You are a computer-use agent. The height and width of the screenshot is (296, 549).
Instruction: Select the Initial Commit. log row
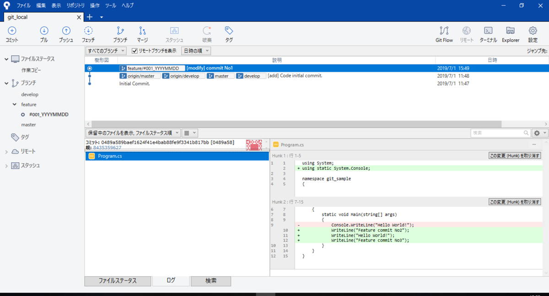coord(317,84)
